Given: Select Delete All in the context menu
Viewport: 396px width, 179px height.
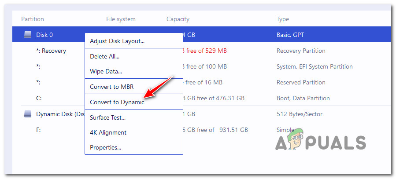Looking at the screenshot, I should 104,56.
